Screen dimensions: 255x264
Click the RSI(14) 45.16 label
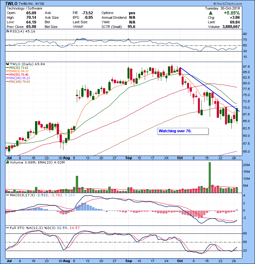point(22,31)
